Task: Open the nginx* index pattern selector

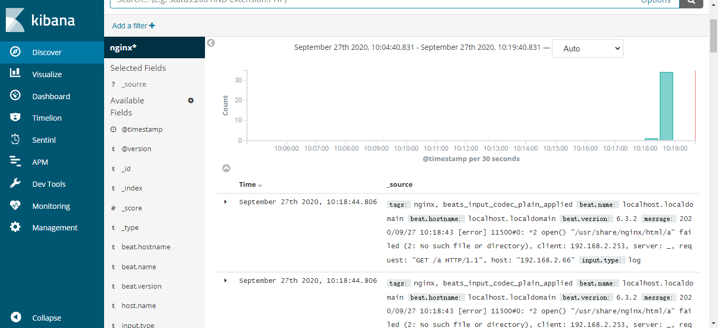Action: pyautogui.click(x=155, y=47)
